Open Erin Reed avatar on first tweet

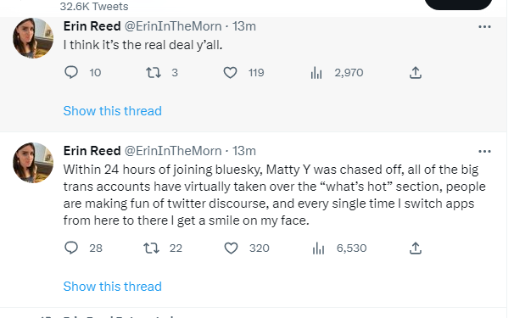pos(33,38)
